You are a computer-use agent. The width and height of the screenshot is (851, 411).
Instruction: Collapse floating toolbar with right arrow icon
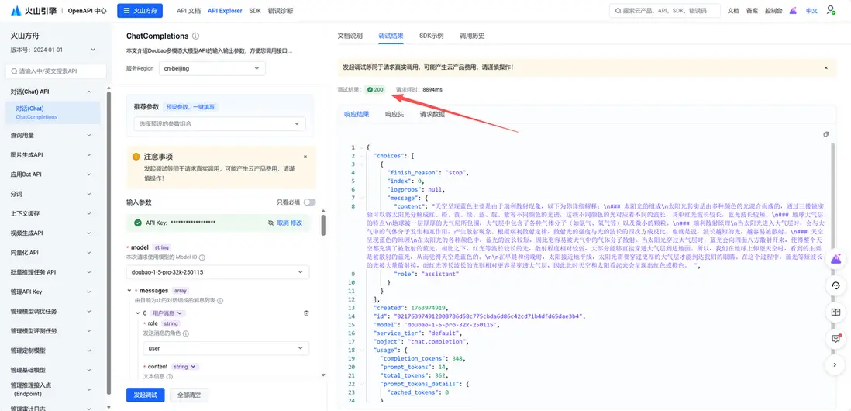(835, 365)
